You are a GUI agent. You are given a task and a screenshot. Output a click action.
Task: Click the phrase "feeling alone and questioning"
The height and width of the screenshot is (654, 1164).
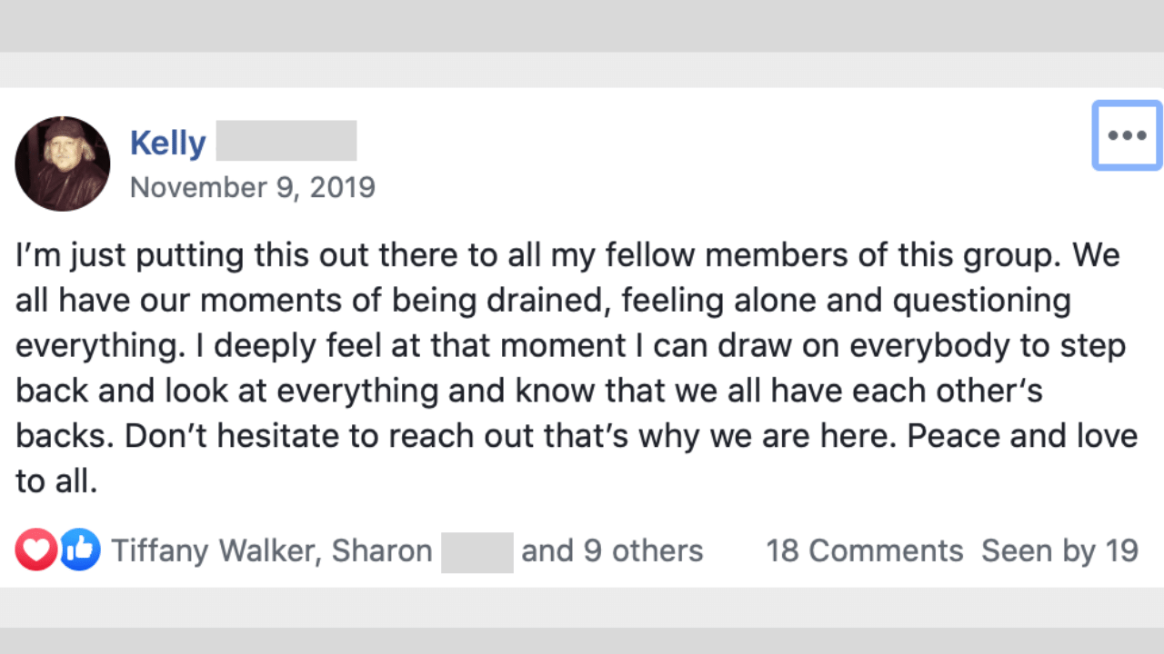point(847,301)
